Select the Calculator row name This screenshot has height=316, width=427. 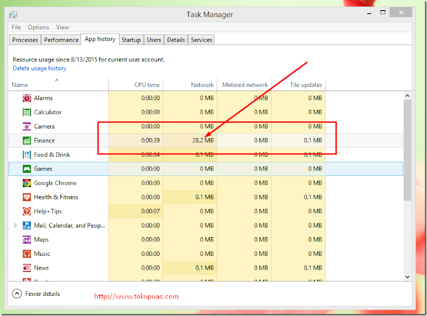pyautogui.click(x=48, y=112)
